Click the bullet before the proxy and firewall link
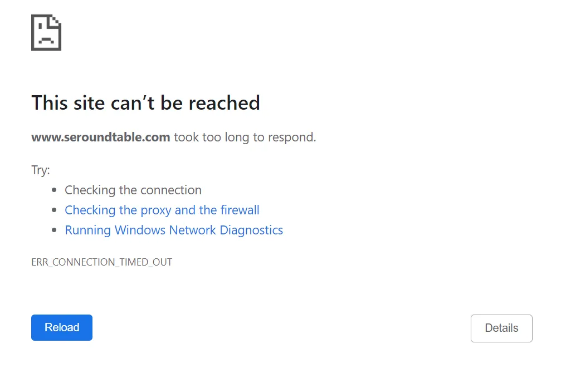This screenshot has width=566, height=368. pos(55,210)
